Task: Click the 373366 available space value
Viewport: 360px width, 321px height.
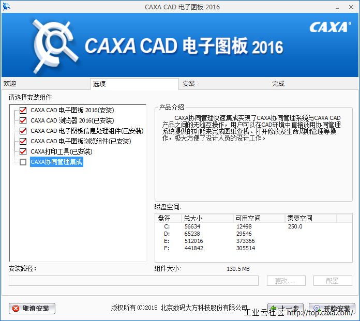Action: pyautogui.click(x=246, y=241)
